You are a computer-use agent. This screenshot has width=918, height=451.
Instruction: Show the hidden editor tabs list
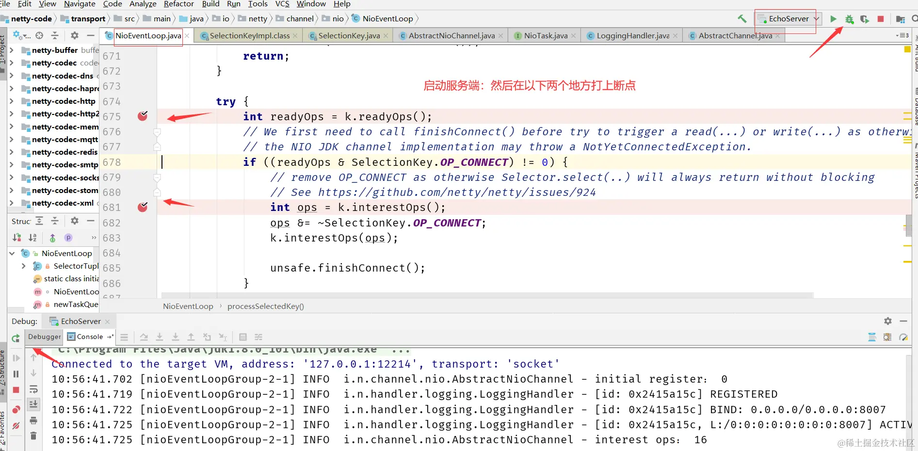[x=902, y=35]
